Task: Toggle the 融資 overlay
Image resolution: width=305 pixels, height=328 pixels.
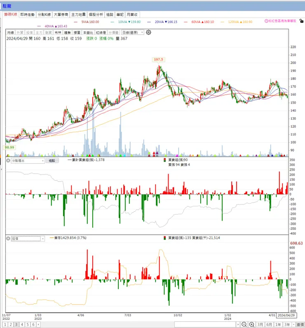Action: click(x=49, y=32)
